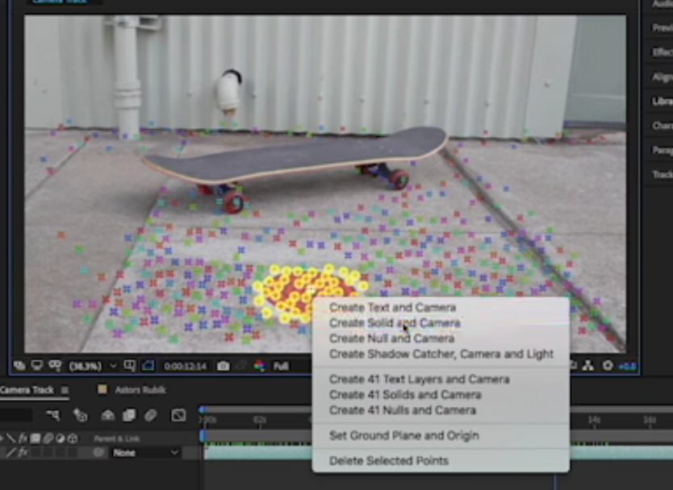Open the parent layer None dropdown

click(144, 453)
